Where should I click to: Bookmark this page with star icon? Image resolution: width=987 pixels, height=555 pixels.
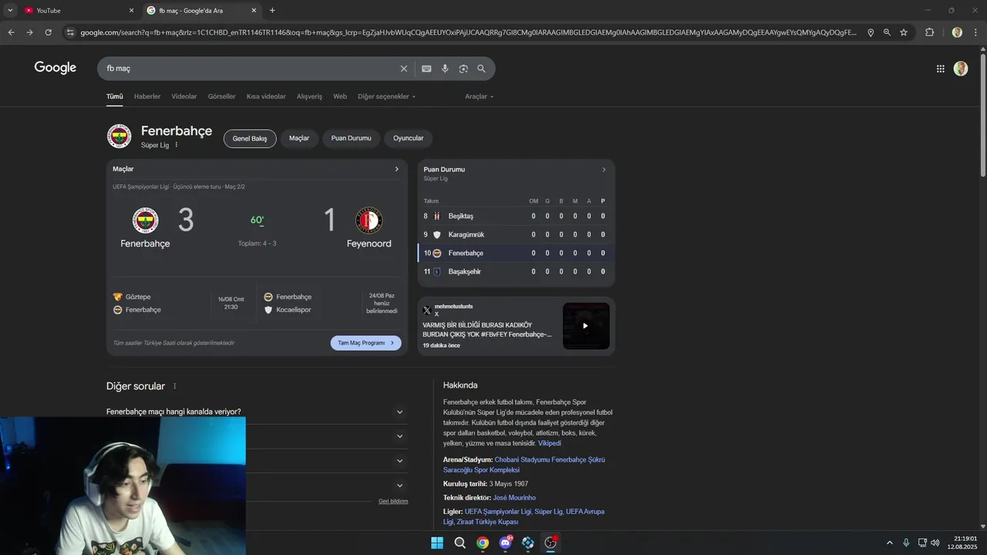[x=904, y=32]
